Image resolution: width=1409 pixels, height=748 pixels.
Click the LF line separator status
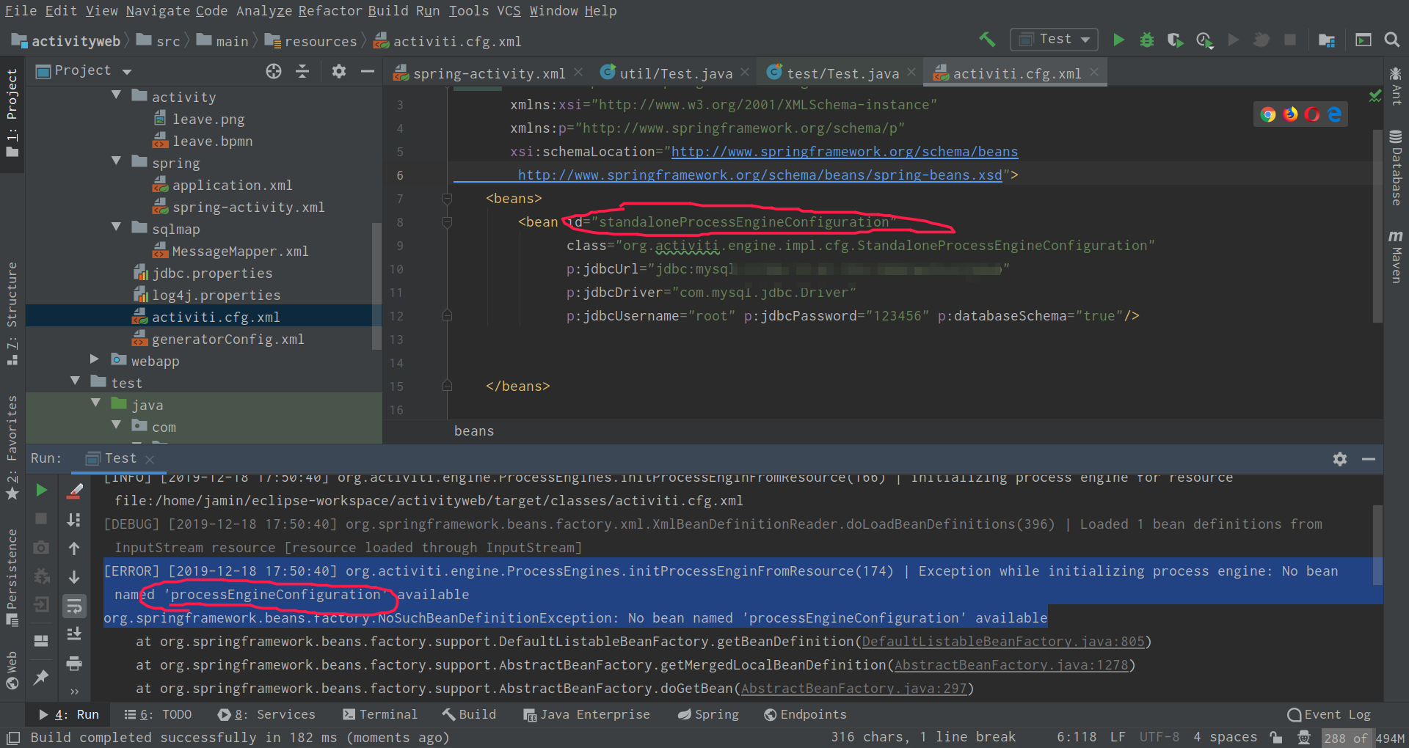[1118, 737]
